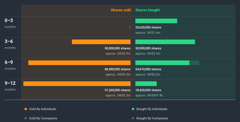
Task: Select the Bought By Companies legend label
Action: tap(152, 118)
